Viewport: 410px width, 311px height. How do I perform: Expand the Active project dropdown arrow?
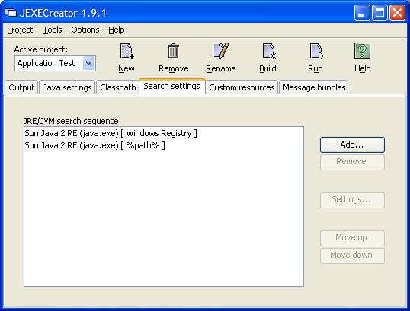89,63
